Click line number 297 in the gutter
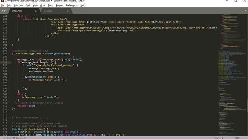The image size is (248, 139). point(5,63)
